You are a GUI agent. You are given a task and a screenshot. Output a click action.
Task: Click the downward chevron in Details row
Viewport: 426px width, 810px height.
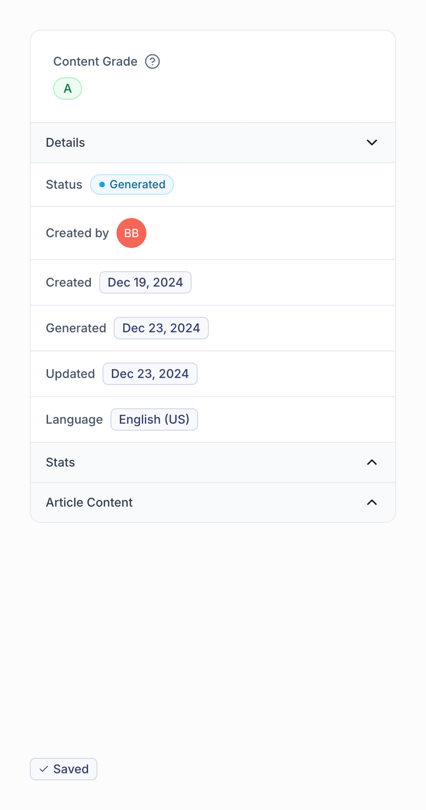tap(372, 142)
